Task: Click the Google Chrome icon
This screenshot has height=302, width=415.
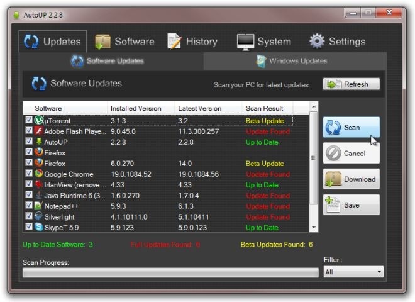Action: pyautogui.click(x=39, y=174)
